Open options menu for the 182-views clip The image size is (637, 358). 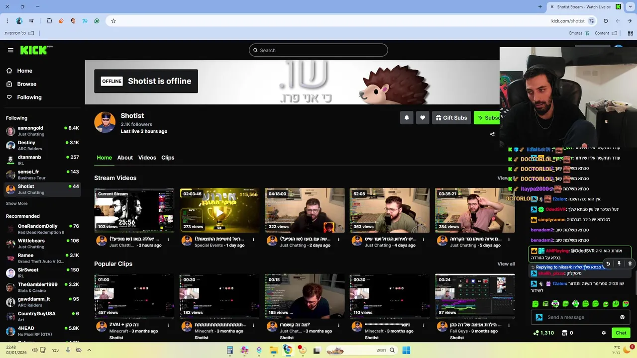tap(253, 325)
